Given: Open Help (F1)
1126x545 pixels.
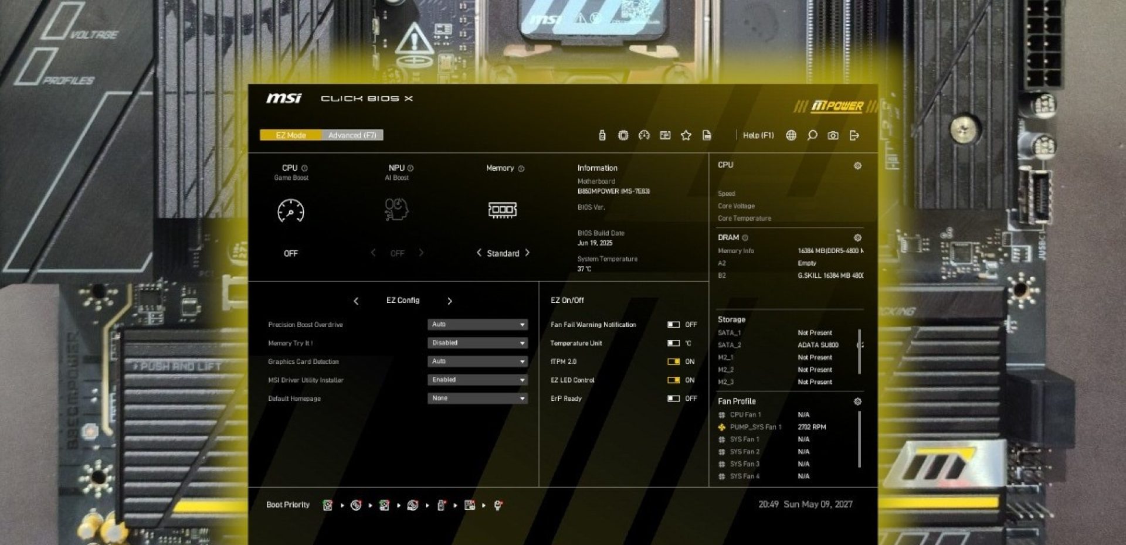Looking at the screenshot, I should (758, 135).
